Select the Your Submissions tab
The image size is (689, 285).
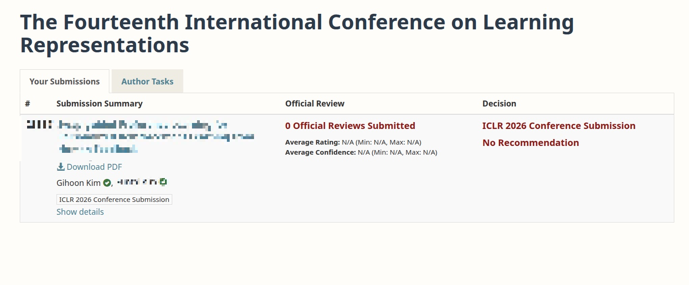coord(64,81)
